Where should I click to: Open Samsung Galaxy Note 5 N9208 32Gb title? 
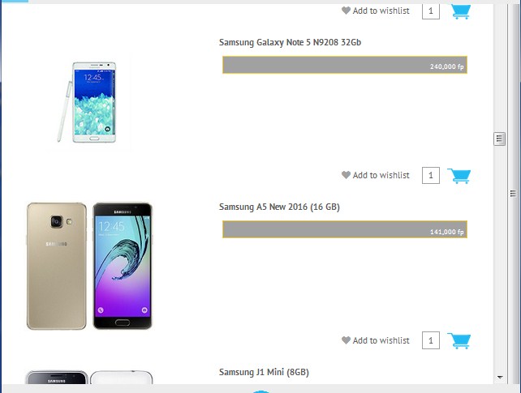pyautogui.click(x=290, y=42)
